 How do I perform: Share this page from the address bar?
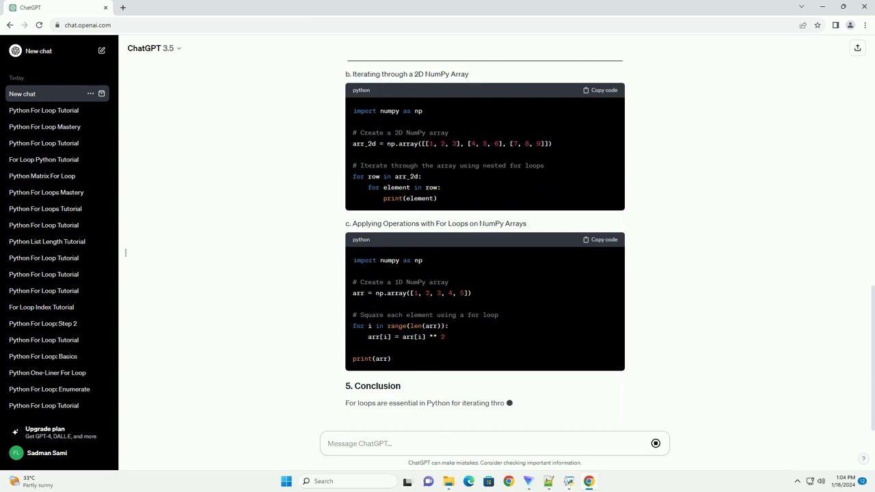pyautogui.click(x=803, y=25)
